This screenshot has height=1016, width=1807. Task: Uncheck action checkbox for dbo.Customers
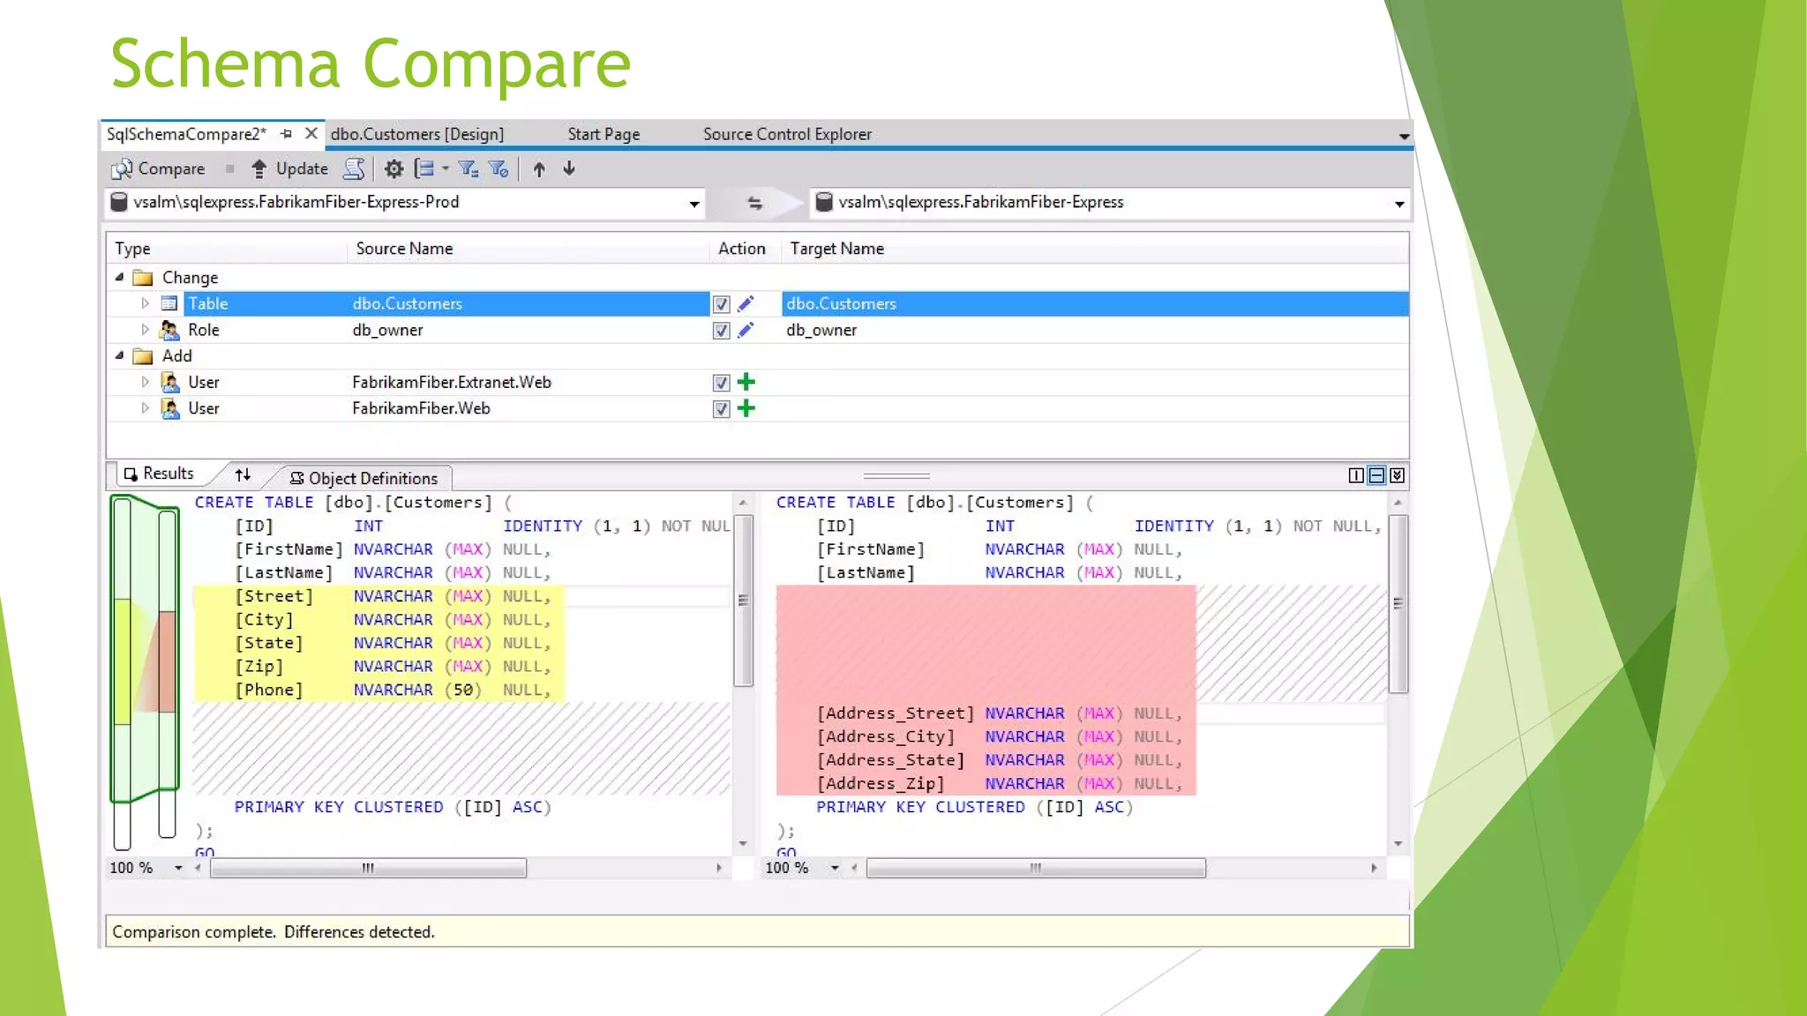click(721, 304)
